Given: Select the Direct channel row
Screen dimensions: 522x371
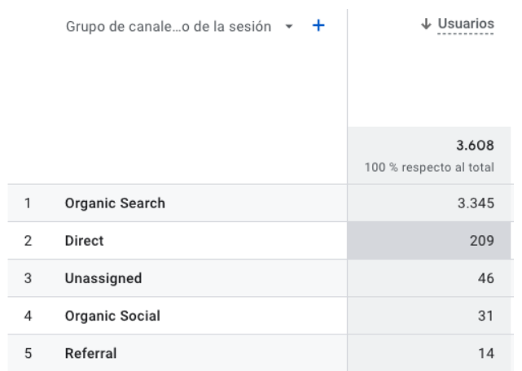Looking at the screenshot, I should (x=261, y=241).
